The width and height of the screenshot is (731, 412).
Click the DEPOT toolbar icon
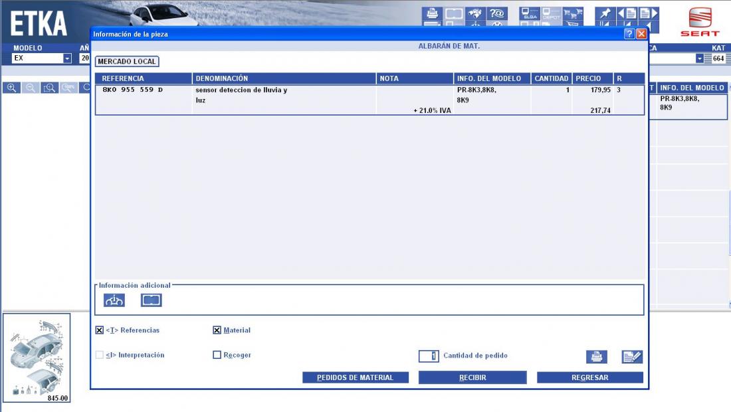tap(551, 13)
